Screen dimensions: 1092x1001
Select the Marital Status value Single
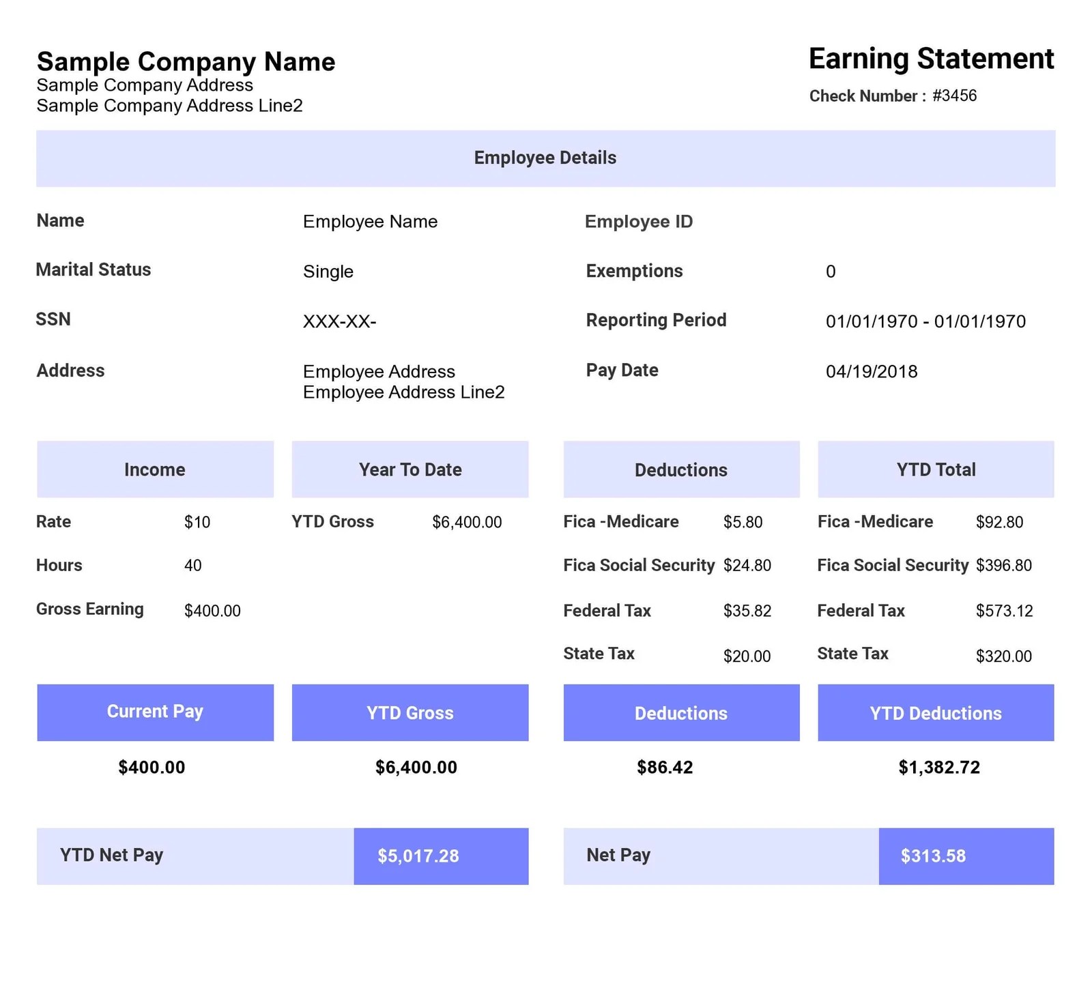[328, 272]
